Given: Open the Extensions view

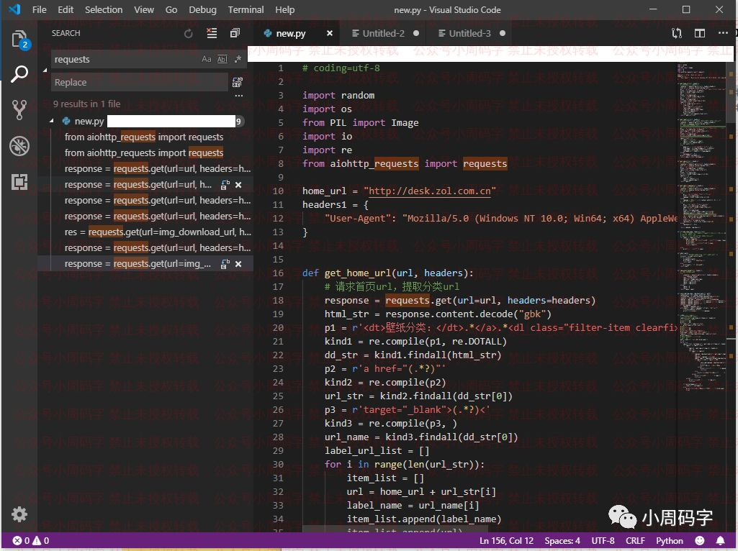Looking at the screenshot, I should [x=19, y=182].
